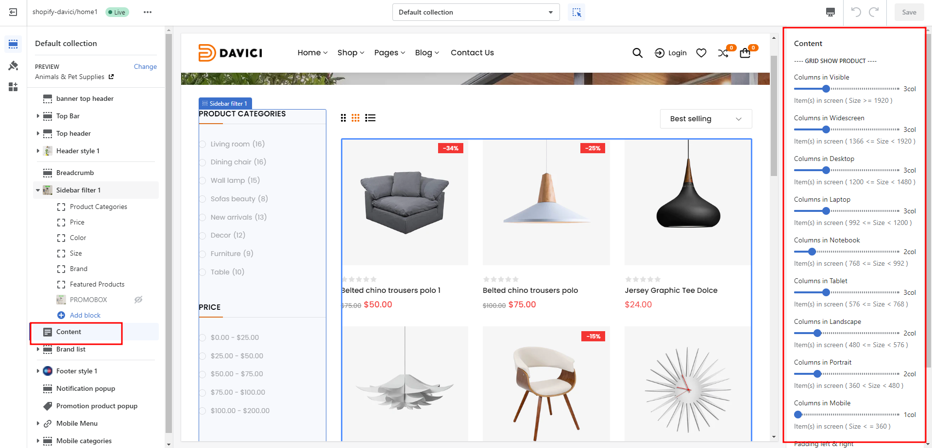This screenshot has height=448, width=932.
Task: Show the hidden PROMOBOX block
Action: (138, 300)
